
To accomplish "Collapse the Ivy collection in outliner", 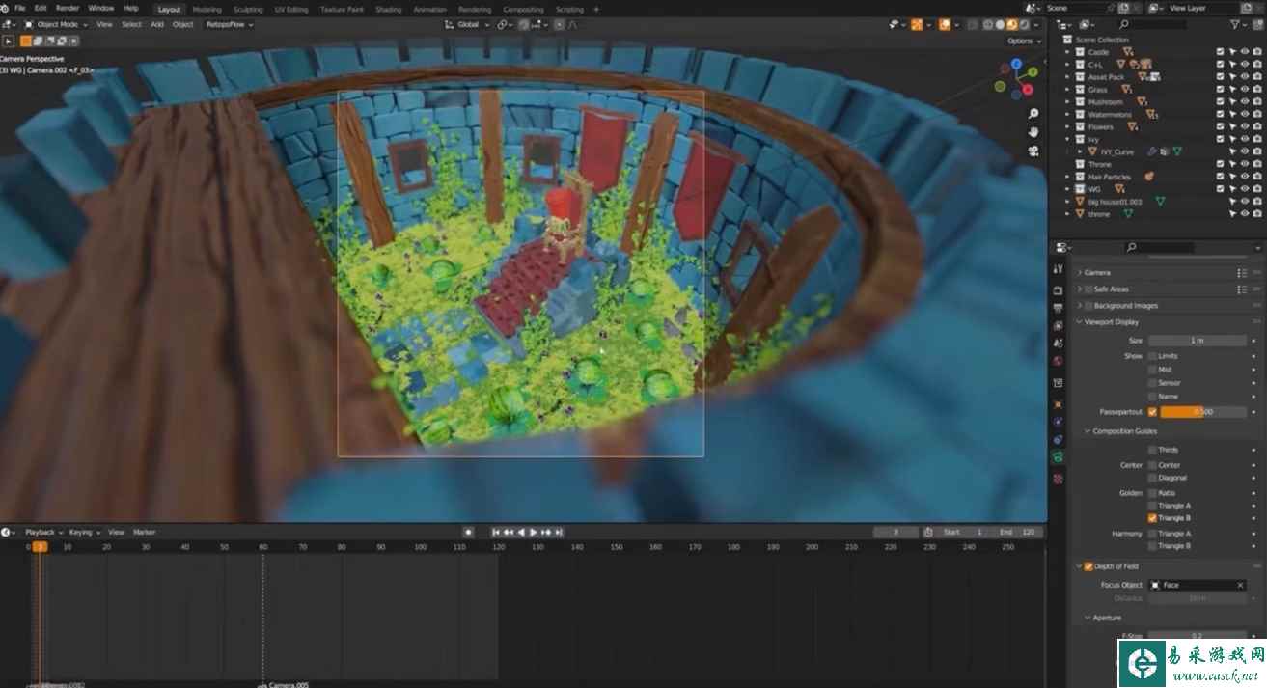I will [x=1067, y=139].
